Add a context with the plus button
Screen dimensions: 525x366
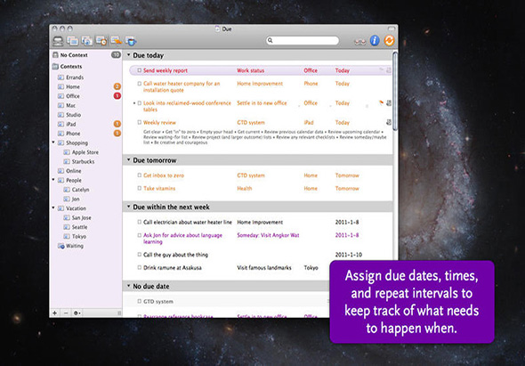point(55,313)
